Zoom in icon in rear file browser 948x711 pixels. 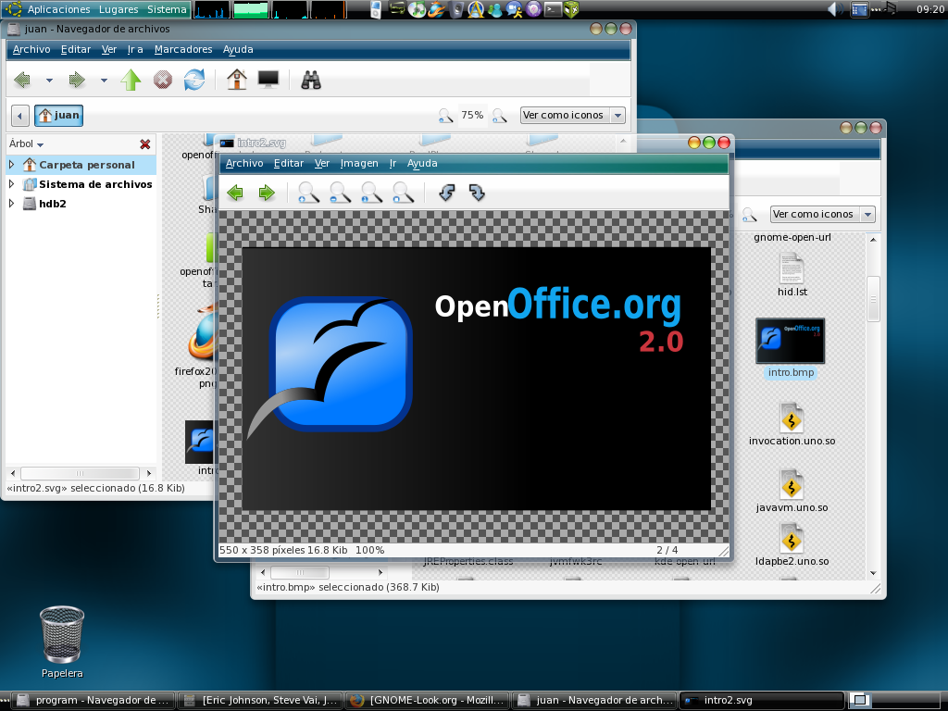click(750, 215)
